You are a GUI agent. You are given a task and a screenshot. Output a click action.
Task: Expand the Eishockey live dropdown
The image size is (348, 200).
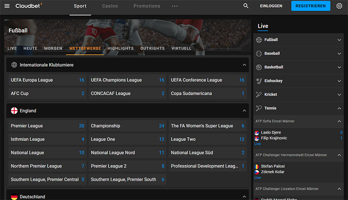tap(339, 81)
